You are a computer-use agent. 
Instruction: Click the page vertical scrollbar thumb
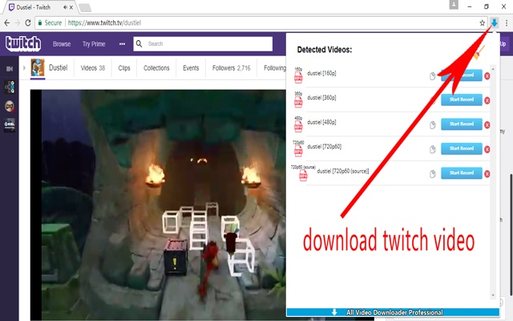(511, 234)
